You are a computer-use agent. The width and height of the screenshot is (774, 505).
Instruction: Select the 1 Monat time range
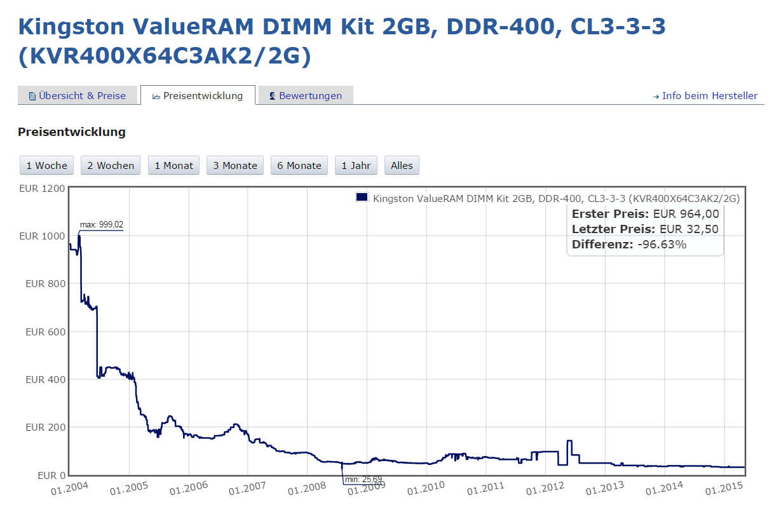point(173,165)
